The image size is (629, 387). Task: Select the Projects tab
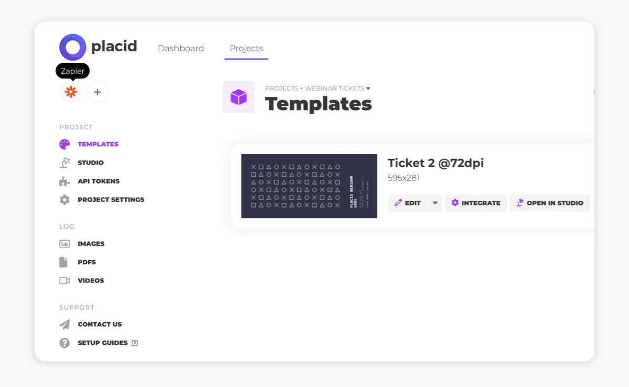tap(246, 48)
